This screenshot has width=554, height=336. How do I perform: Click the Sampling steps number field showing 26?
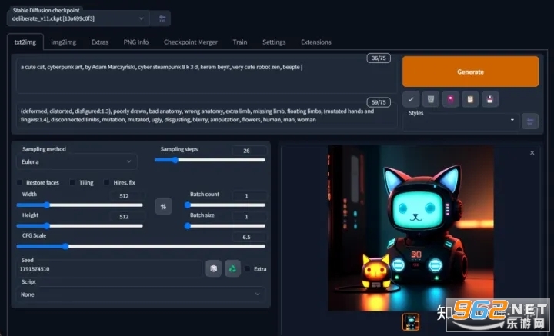(x=249, y=151)
